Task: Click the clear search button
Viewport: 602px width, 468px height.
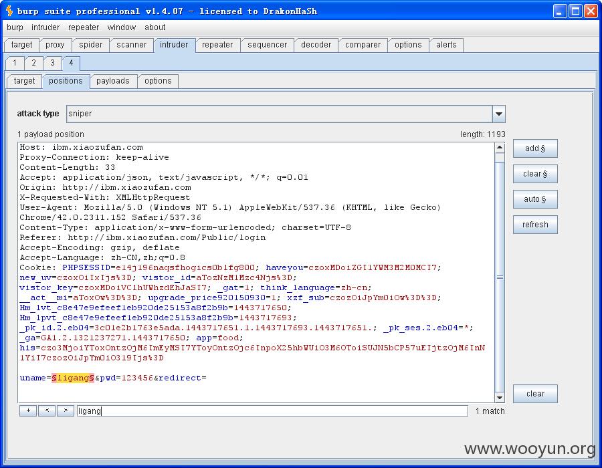Action: (535, 394)
